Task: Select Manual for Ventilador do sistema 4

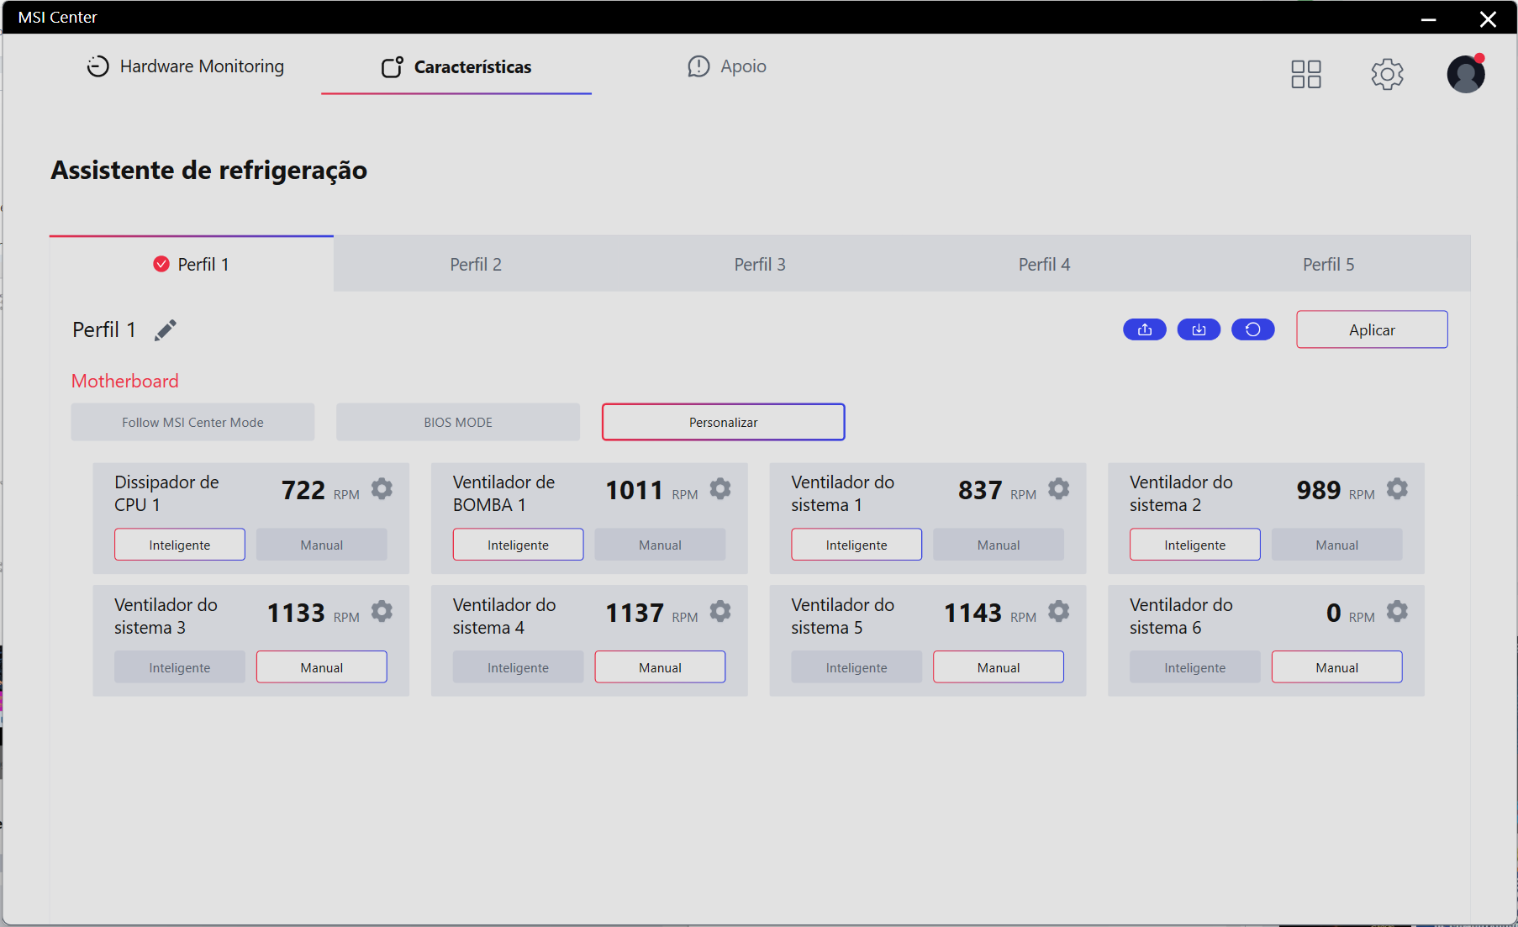Action: pyautogui.click(x=660, y=667)
